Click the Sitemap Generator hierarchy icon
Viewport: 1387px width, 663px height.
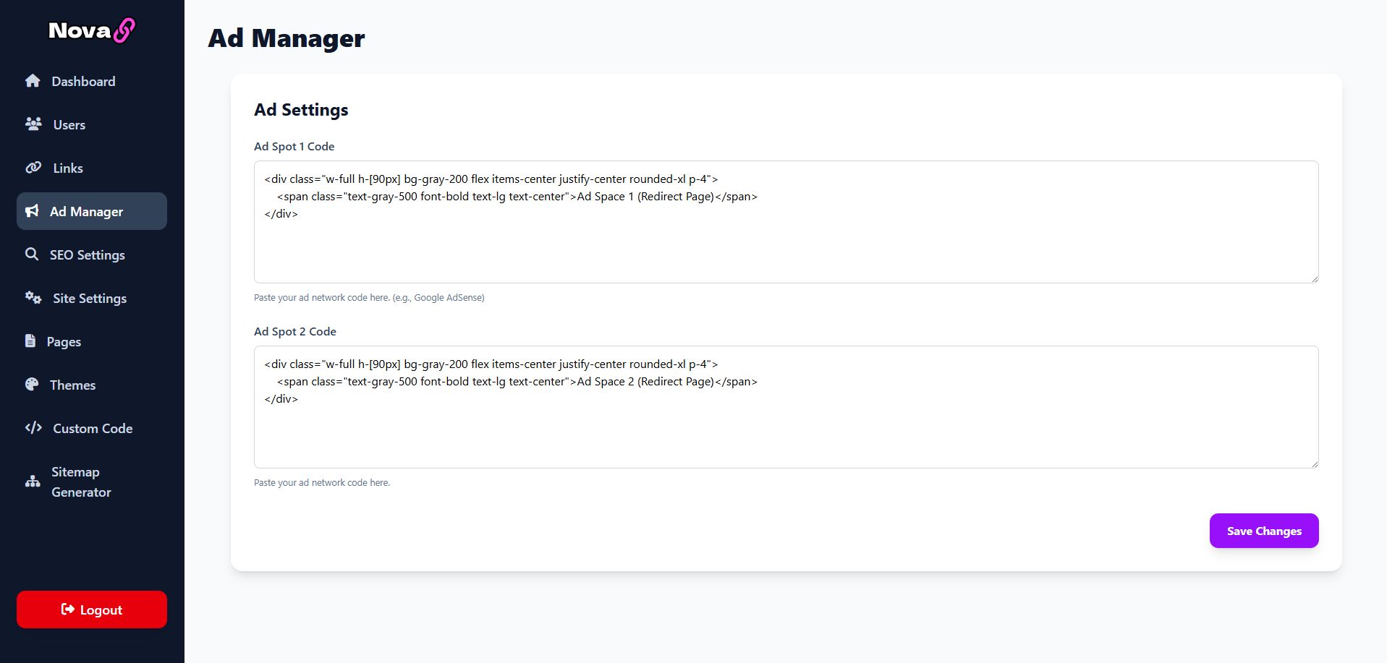click(33, 482)
